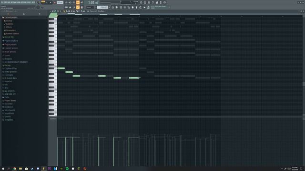The image size is (305, 171).
Task: Expand Remote control in the browser
Action: coord(12,34)
